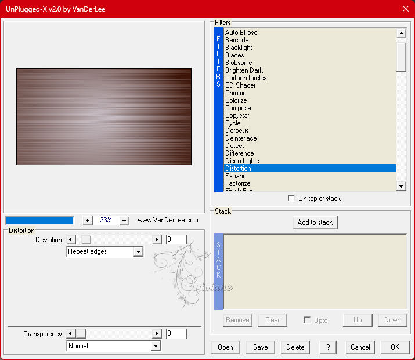Zoom out preview with minus button
The height and width of the screenshot is (360, 415).
click(124, 220)
